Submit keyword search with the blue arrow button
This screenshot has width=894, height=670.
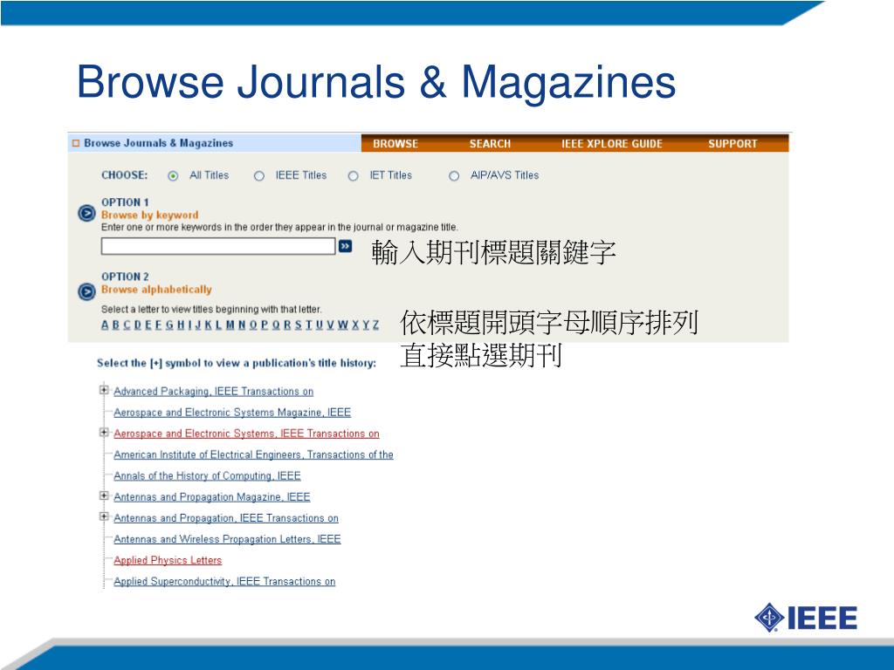click(x=345, y=246)
